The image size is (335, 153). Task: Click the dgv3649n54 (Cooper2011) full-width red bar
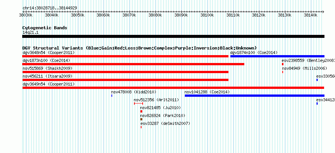(173, 88)
